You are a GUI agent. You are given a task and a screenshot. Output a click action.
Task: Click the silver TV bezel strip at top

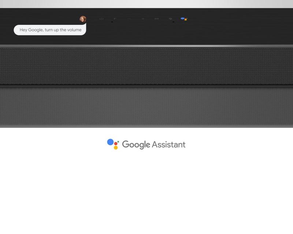click(146, 4)
